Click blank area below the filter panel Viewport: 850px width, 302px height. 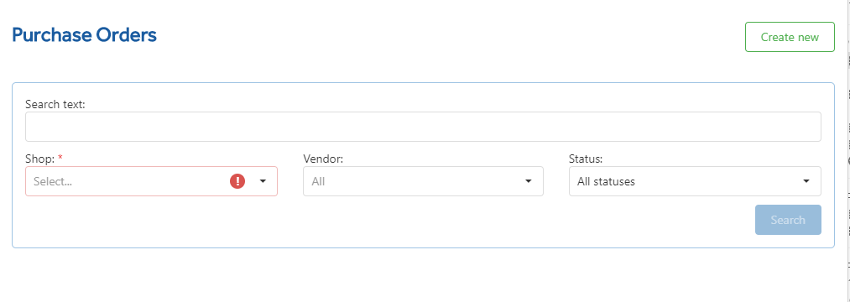pyautogui.click(x=423, y=275)
